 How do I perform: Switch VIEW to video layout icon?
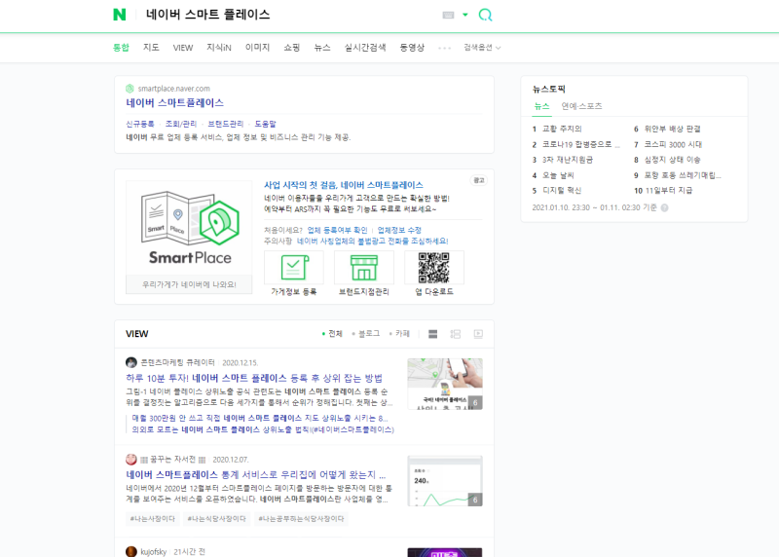coord(478,334)
